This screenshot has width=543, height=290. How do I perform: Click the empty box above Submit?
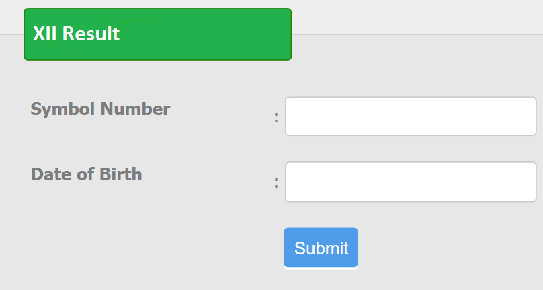point(411,182)
